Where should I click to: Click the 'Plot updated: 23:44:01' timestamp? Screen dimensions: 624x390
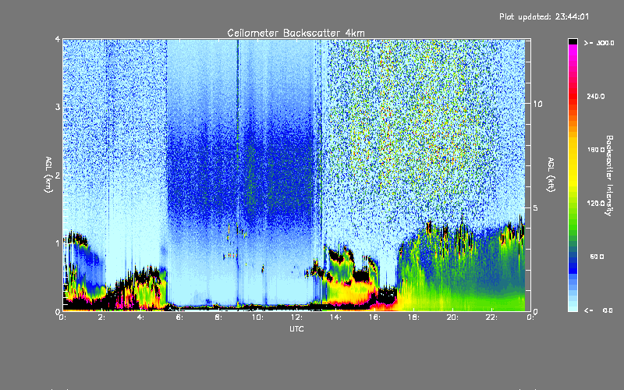coord(544,16)
